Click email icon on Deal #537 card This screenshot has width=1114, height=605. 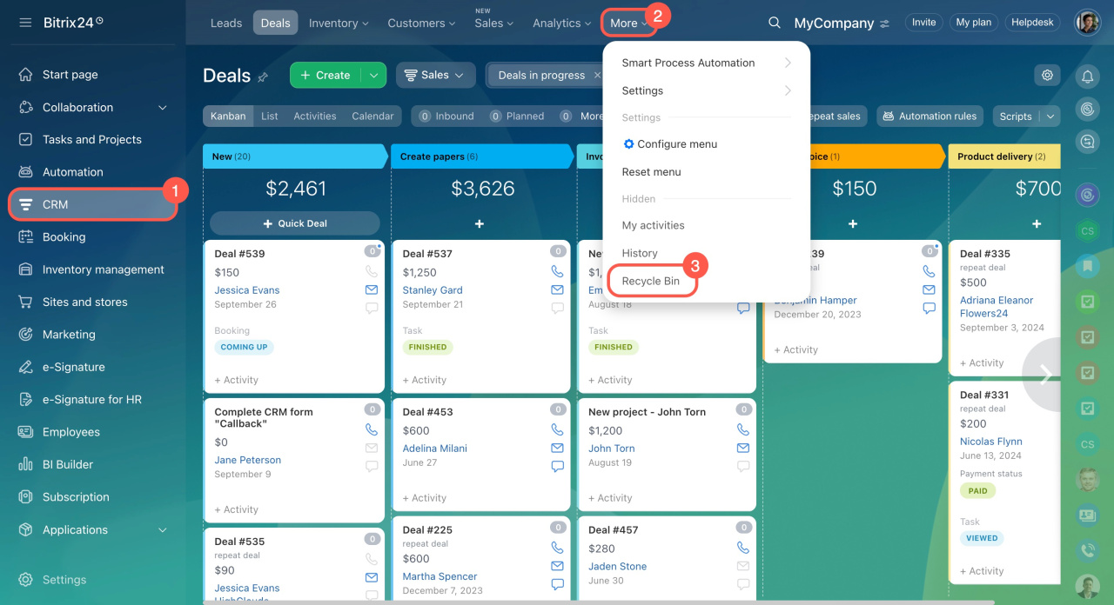coord(558,289)
